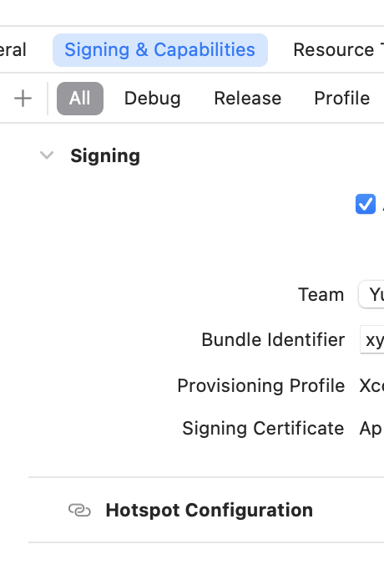
Task: Select the Signing section heading
Action: pyautogui.click(x=105, y=156)
